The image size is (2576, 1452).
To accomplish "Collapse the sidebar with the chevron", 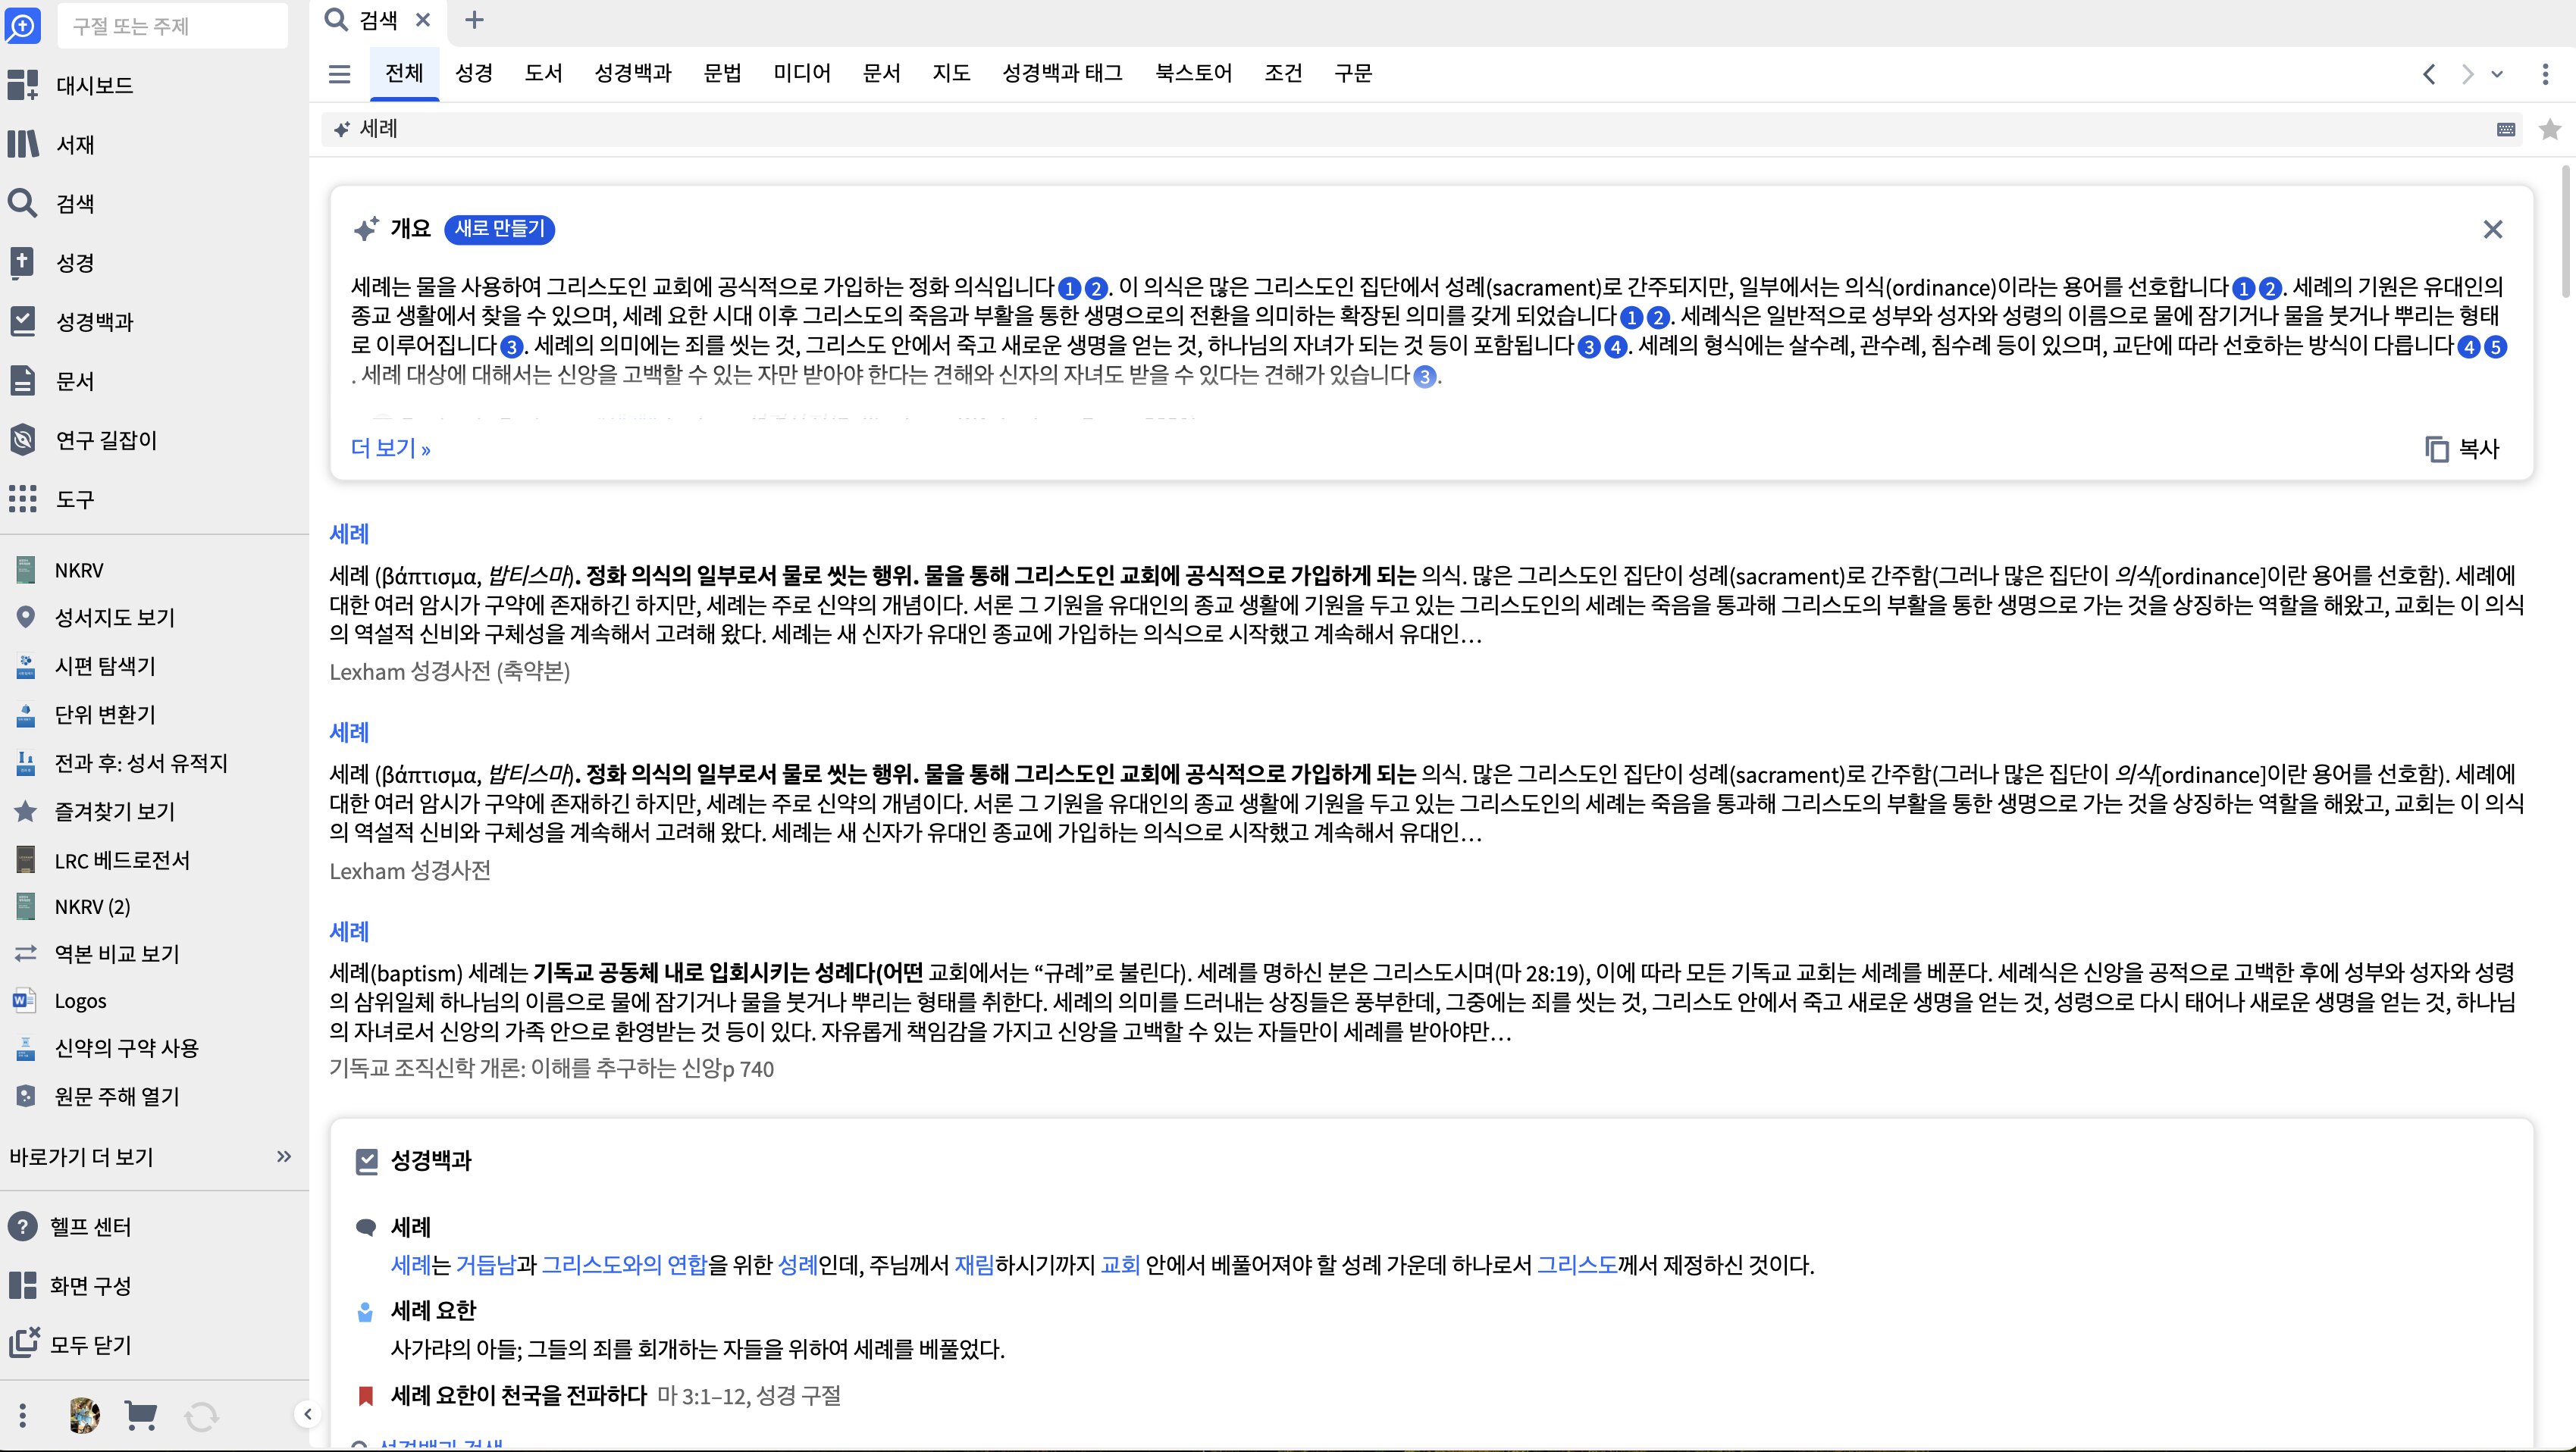I will (x=307, y=1414).
